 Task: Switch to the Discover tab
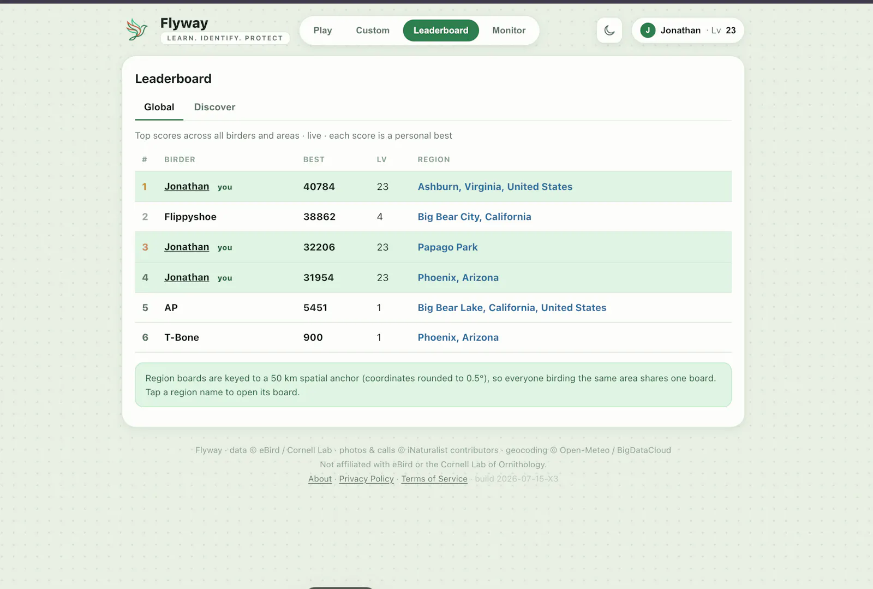(x=215, y=107)
